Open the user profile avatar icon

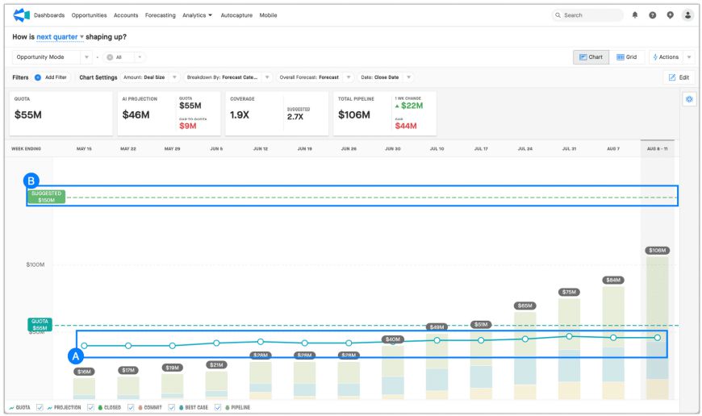687,15
